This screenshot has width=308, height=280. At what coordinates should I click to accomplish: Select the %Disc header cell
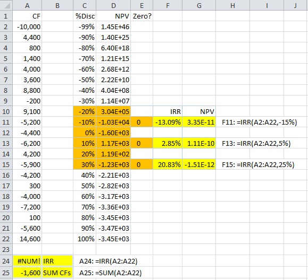click(x=85, y=16)
